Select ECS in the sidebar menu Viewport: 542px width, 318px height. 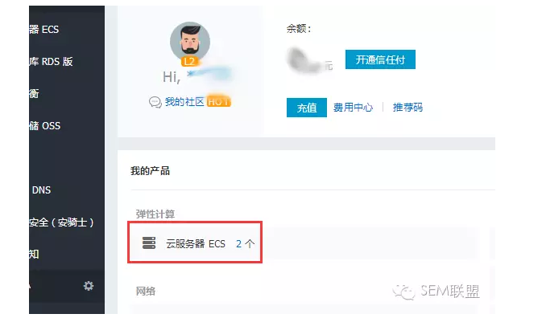(x=44, y=29)
